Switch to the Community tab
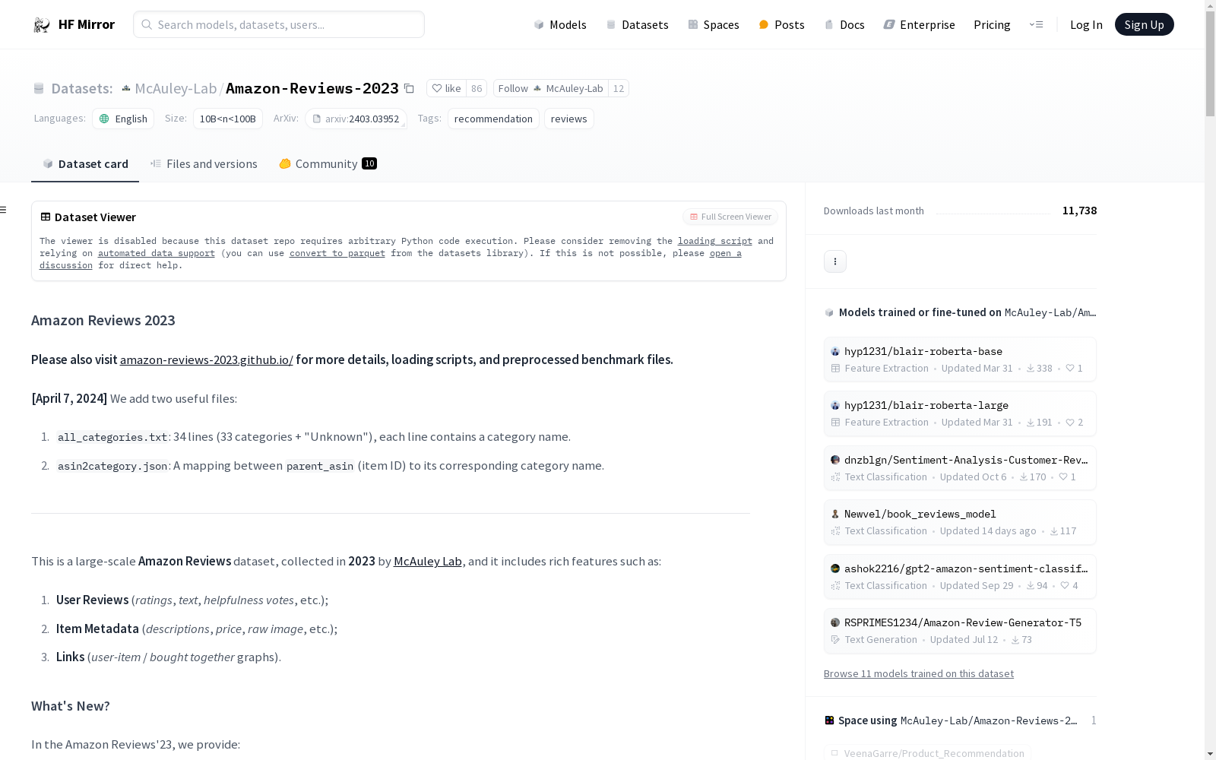The image size is (1216, 760). point(328,163)
